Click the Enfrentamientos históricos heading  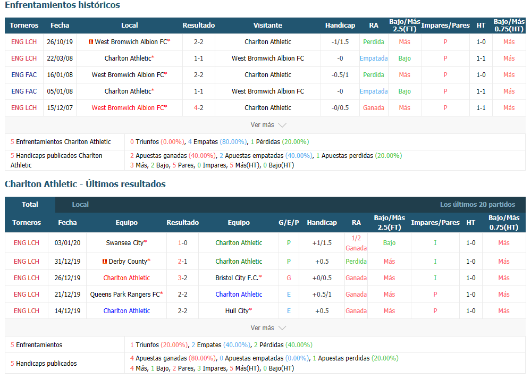tap(62, 5)
